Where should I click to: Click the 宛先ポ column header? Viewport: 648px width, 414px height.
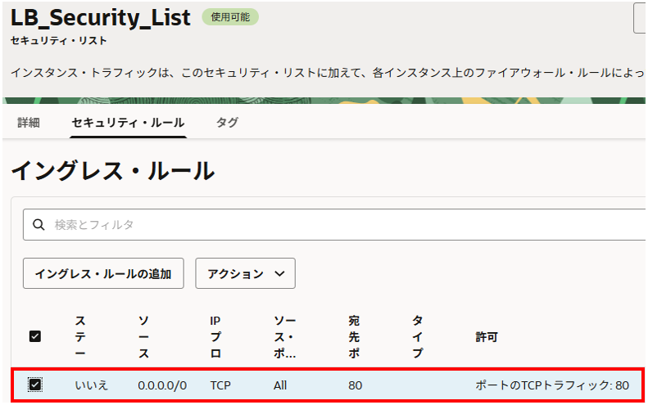354,336
